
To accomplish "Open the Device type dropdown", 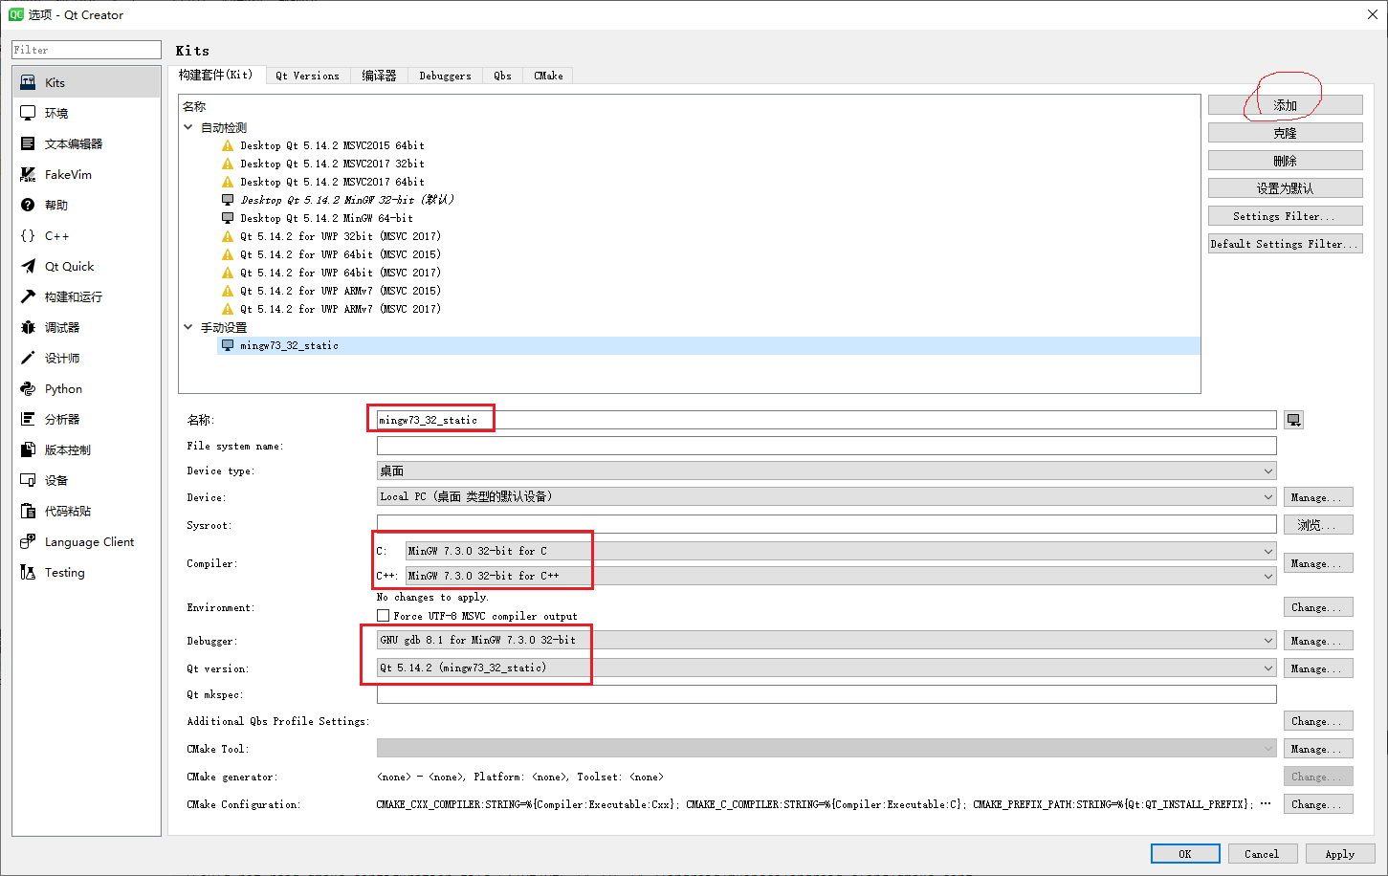I will (x=1267, y=471).
